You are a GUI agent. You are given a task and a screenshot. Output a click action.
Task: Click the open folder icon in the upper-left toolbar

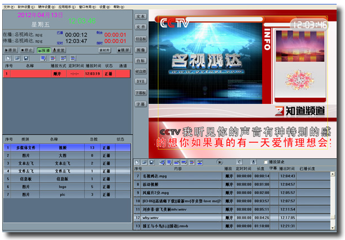17,58
